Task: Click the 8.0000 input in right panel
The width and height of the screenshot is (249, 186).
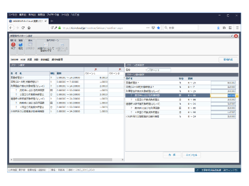Action: pos(223,83)
